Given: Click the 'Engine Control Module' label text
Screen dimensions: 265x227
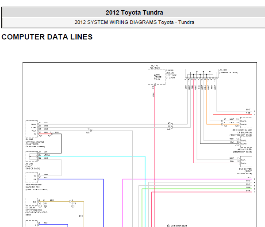Looking at the screenshot, I should coord(35,143).
